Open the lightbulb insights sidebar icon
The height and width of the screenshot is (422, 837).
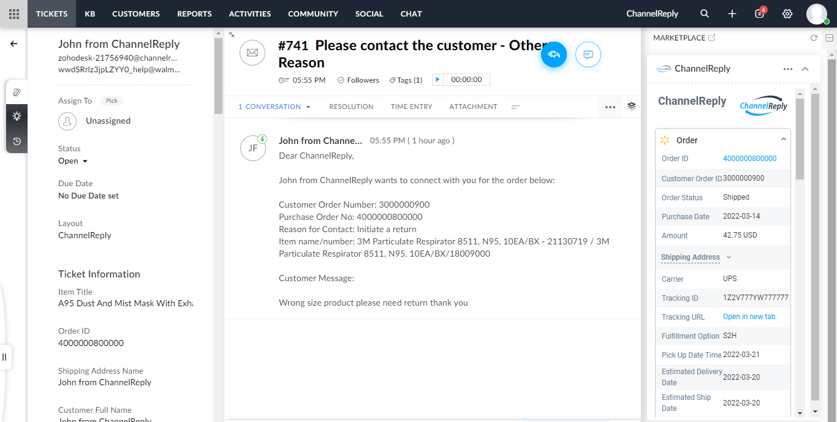pos(17,116)
